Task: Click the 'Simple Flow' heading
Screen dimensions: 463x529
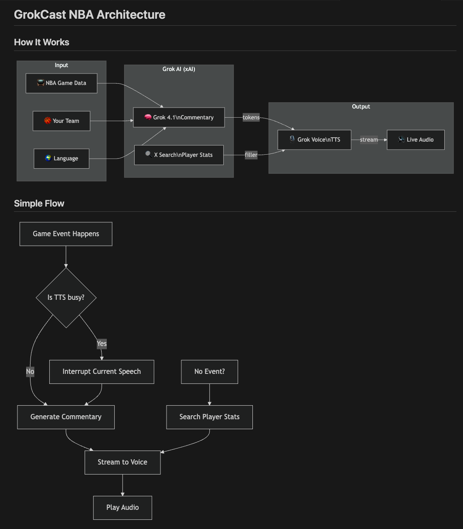Action: (39, 203)
